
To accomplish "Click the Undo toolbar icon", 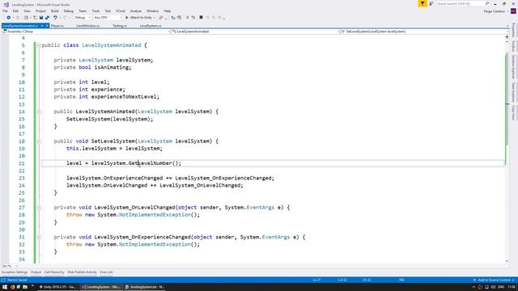I will (x=55, y=18).
